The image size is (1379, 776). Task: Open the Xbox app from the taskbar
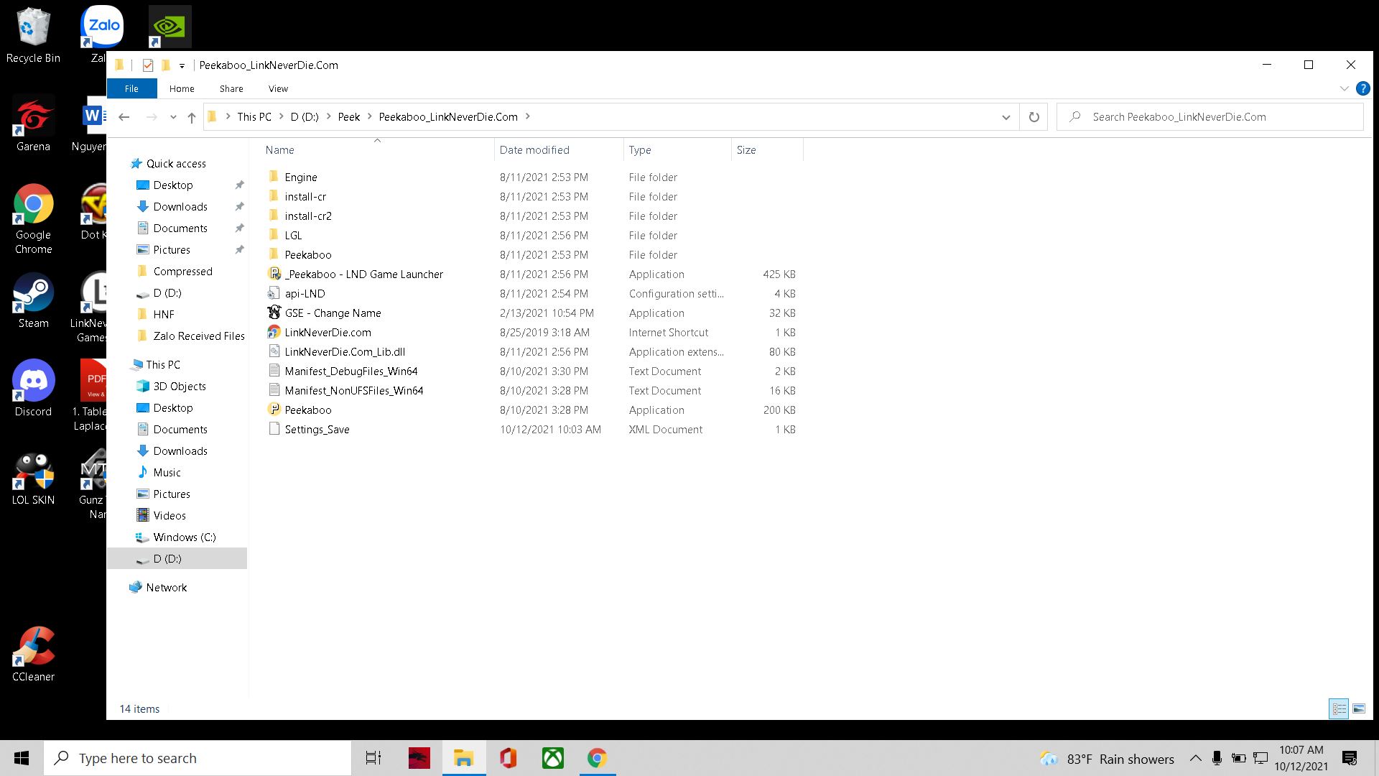pyautogui.click(x=552, y=758)
